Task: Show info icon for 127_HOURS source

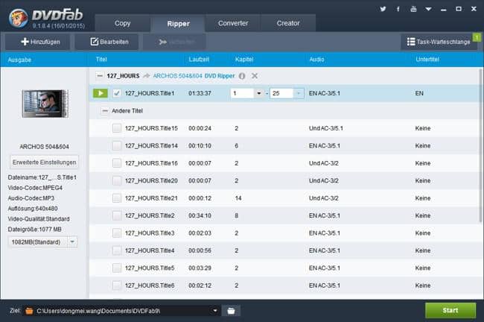Action: 242,76
